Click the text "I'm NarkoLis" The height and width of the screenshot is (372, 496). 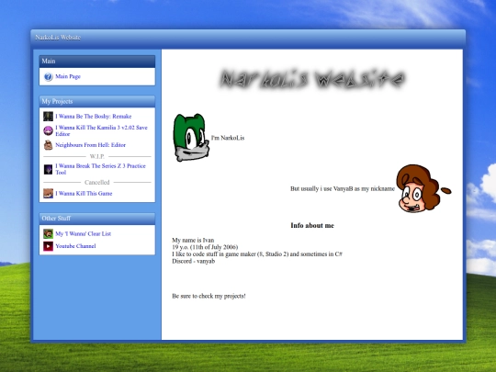(x=228, y=138)
